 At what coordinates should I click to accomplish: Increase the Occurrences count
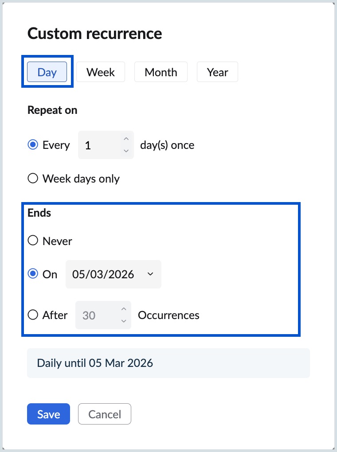pos(124,309)
